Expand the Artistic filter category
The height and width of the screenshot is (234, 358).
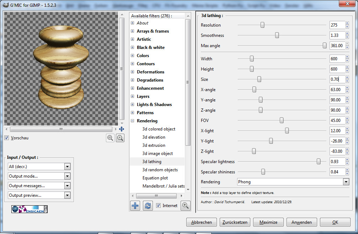132,39
